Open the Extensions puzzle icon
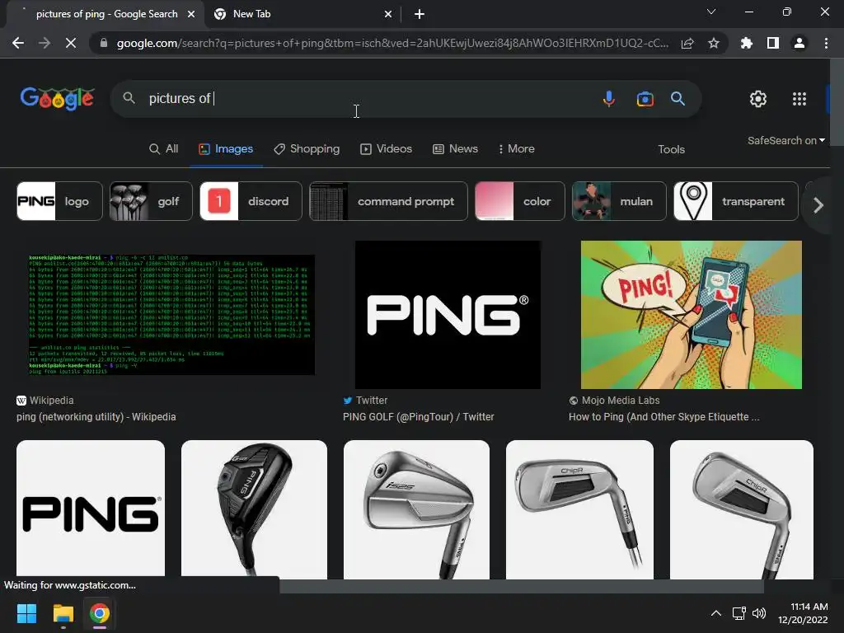844x633 pixels. tap(747, 43)
